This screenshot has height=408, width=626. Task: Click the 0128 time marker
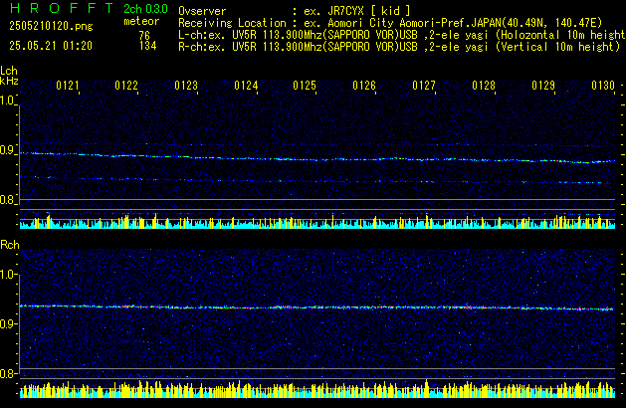(484, 86)
